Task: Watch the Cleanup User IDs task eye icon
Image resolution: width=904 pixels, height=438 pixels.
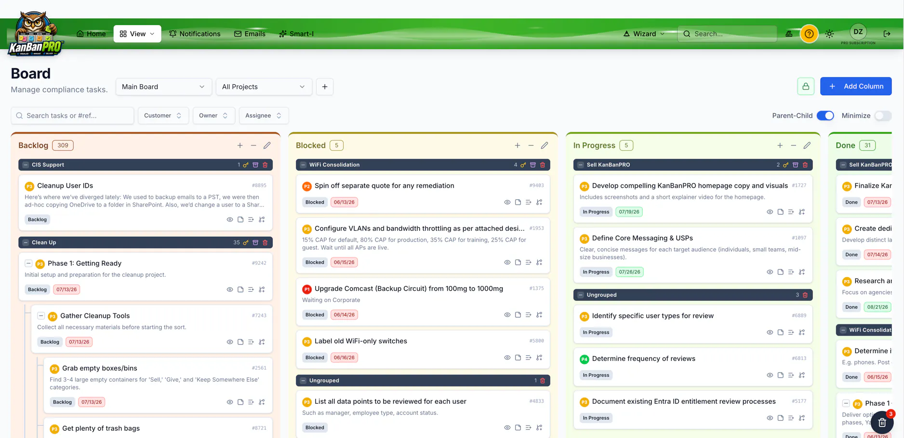Action: [230, 219]
